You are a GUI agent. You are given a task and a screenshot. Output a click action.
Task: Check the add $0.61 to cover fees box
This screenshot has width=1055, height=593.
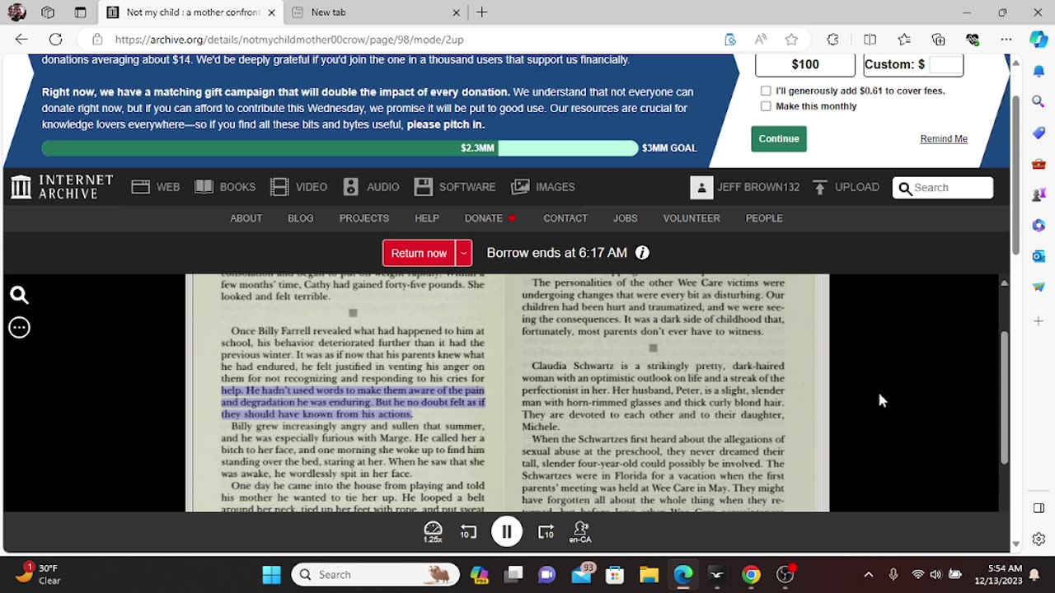[766, 91]
